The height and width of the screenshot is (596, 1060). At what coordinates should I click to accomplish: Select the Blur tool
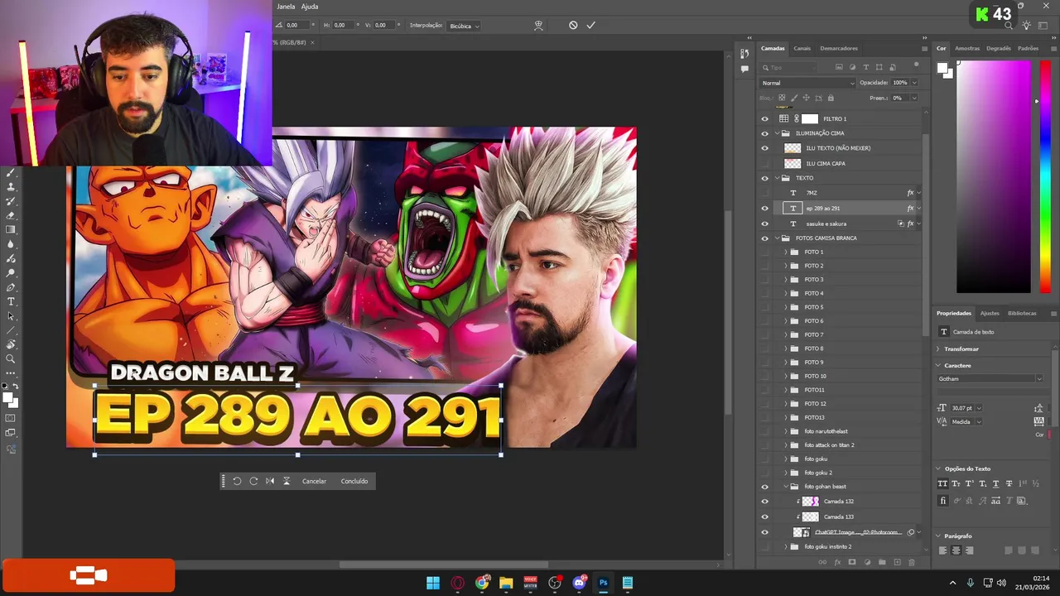(x=11, y=244)
